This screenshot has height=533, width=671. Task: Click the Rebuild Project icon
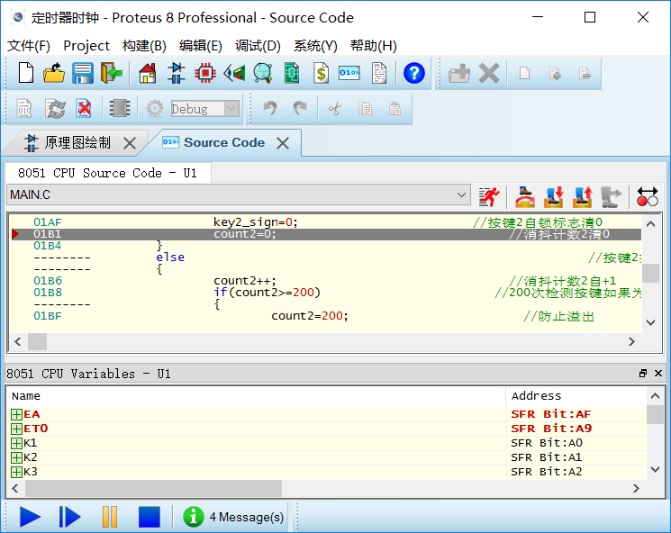coord(56,109)
